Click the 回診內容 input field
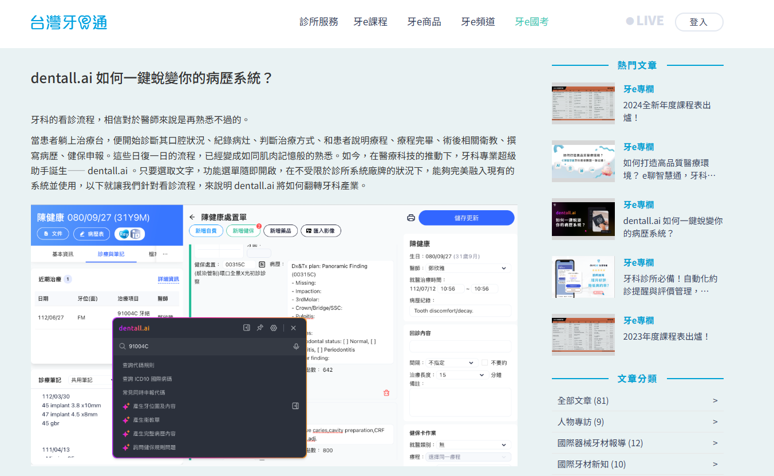This screenshot has width=774, height=476. (460, 346)
